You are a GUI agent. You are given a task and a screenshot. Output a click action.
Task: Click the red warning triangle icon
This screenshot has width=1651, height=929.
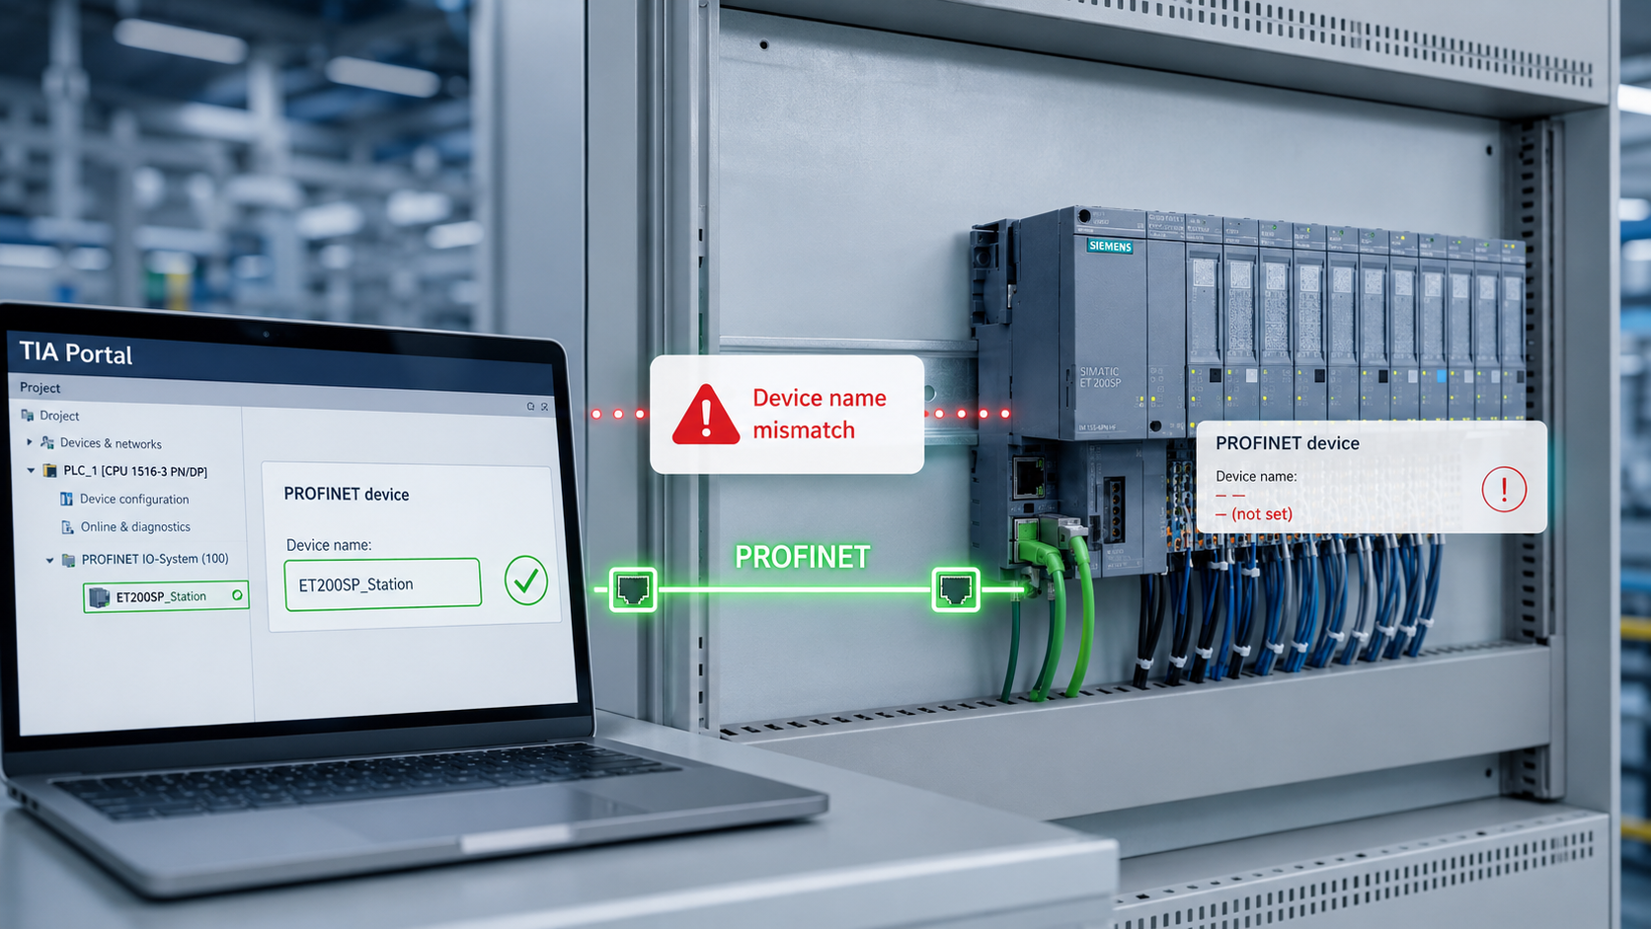(x=705, y=415)
